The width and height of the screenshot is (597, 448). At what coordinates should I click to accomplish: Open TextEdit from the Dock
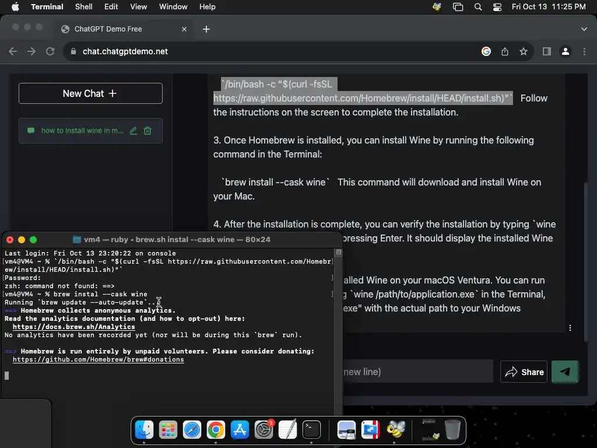tap(287, 430)
